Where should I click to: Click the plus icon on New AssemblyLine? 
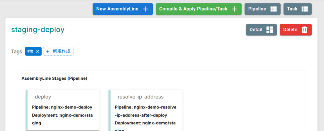[x=146, y=9]
